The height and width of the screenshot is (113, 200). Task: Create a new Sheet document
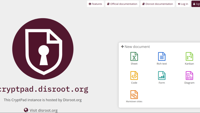click(134, 59)
